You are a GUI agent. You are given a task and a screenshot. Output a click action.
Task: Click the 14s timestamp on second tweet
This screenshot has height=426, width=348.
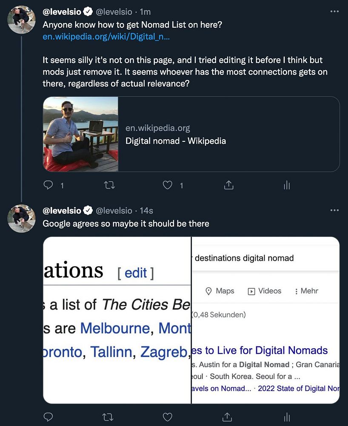click(x=146, y=211)
